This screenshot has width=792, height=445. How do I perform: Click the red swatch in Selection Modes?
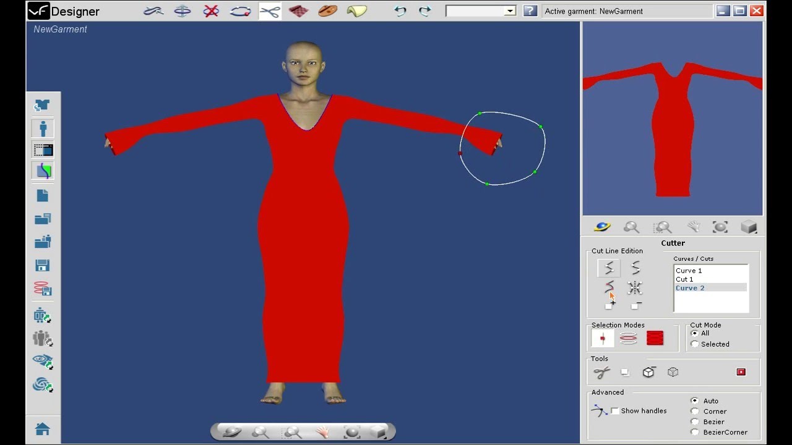click(656, 337)
